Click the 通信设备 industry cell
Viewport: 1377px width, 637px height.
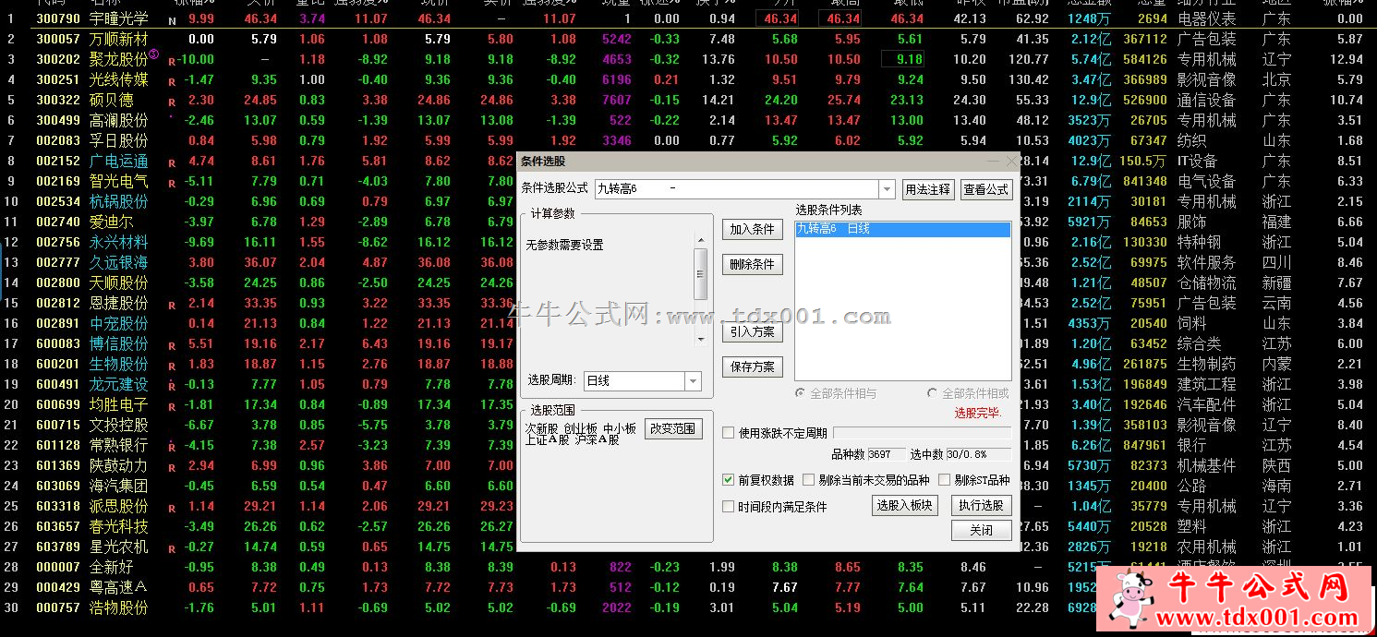1207,100
